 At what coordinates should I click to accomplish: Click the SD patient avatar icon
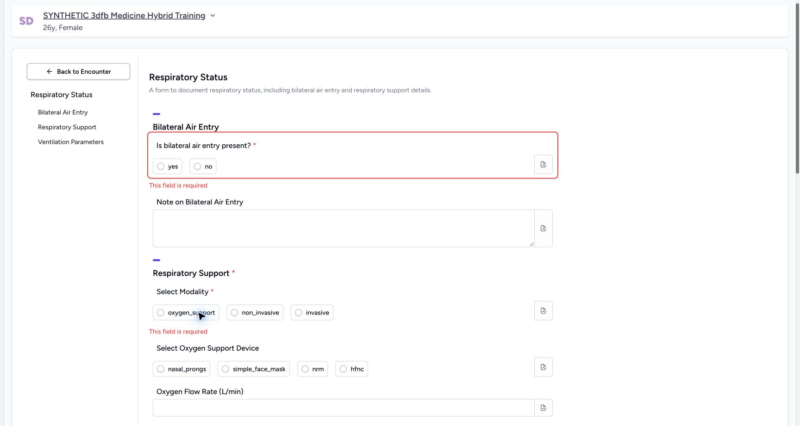click(26, 21)
